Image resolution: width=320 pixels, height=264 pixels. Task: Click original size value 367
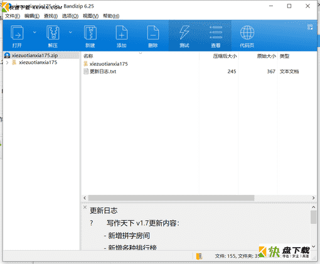271,71
